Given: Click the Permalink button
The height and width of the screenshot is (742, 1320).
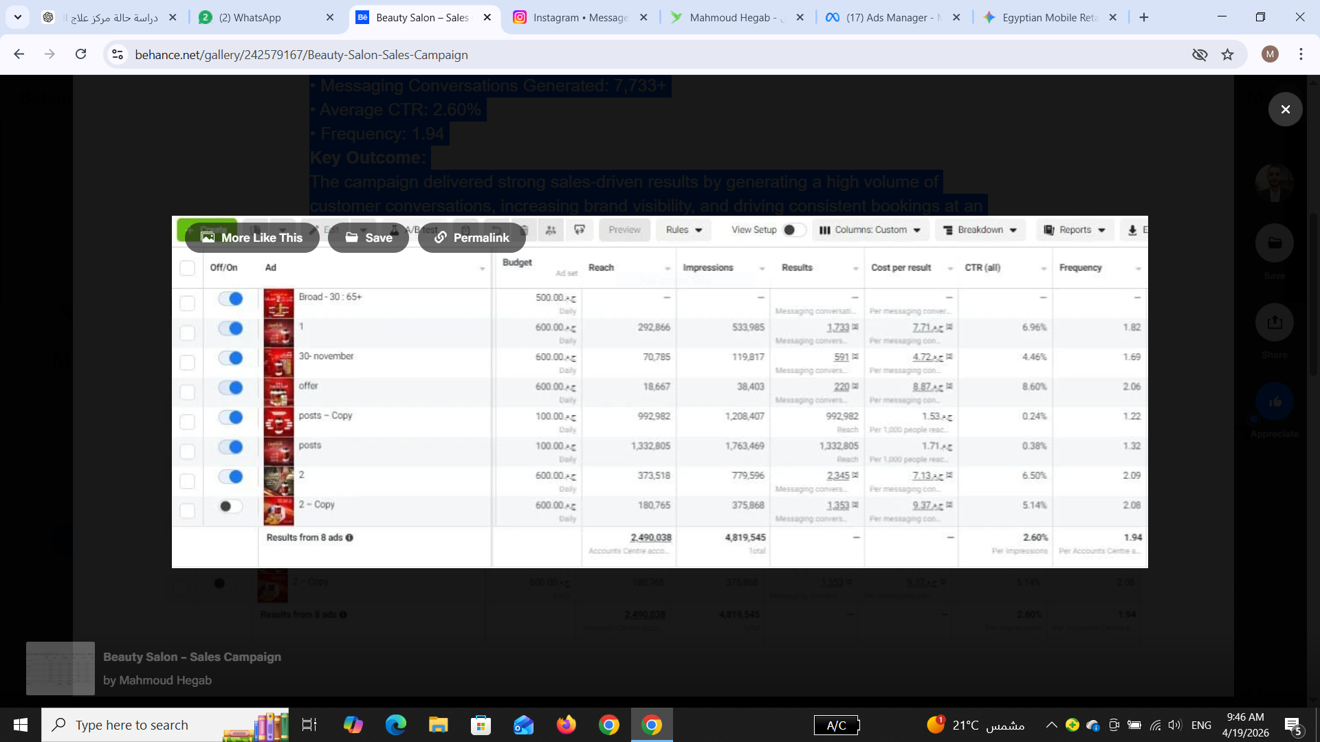Looking at the screenshot, I should click(472, 238).
